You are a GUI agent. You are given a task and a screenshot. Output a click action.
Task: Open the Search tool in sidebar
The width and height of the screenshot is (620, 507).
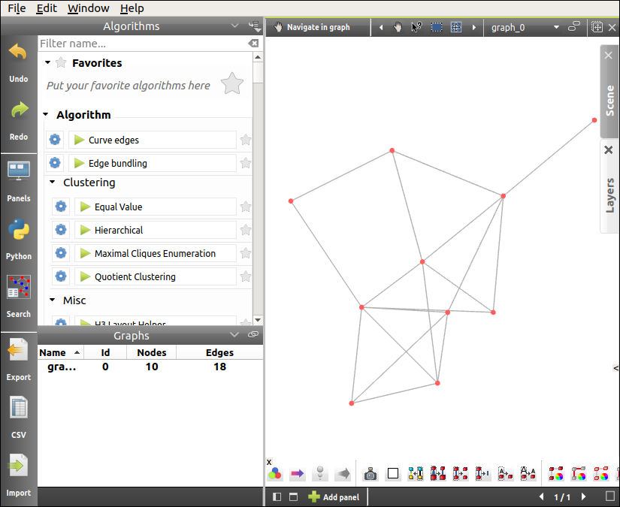(18, 294)
